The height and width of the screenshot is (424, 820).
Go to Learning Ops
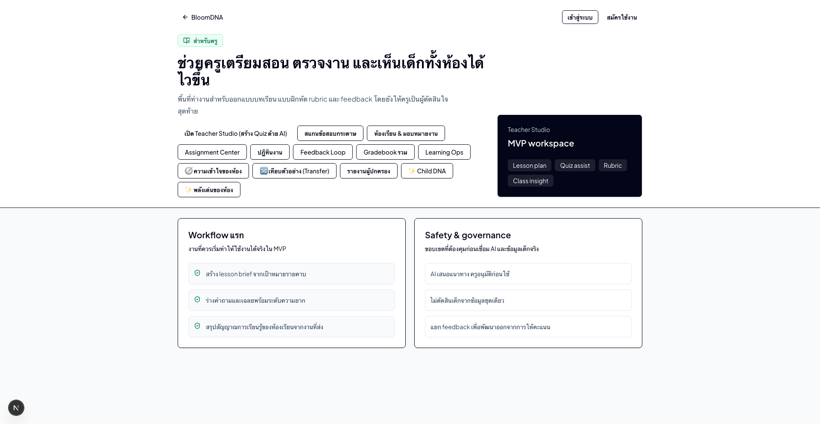(x=444, y=152)
